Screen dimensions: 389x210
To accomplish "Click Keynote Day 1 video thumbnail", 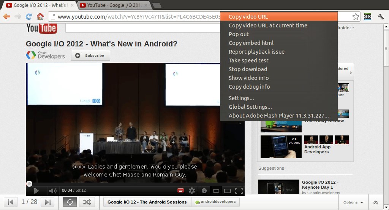I will pos(278,187).
